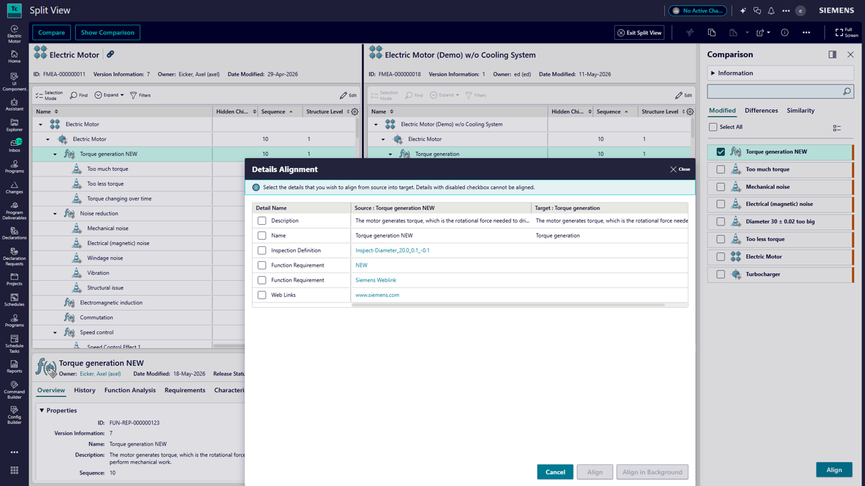Open Home from the left sidebar
Viewport: 865px width, 486px height.
click(14, 57)
